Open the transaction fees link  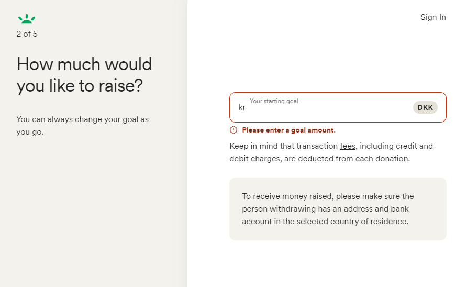[x=348, y=146]
